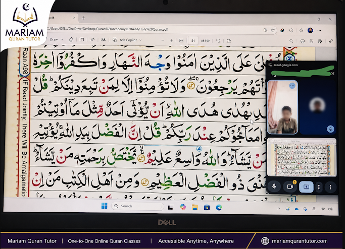Image resolution: width=345 pixels, height=249 pixels.
Task: Open the rightmost Meet more options menu
Action: coord(330,187)
